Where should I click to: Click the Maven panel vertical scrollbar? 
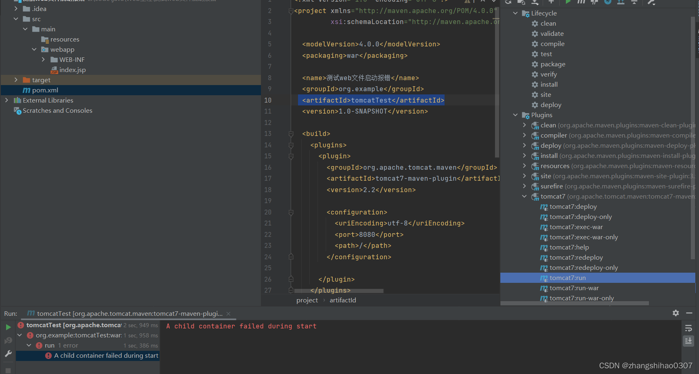click(693, 138)
